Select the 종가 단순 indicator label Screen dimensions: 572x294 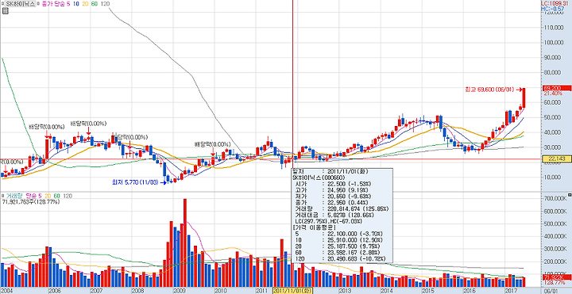pyautogui.click(x=54, y=4)
